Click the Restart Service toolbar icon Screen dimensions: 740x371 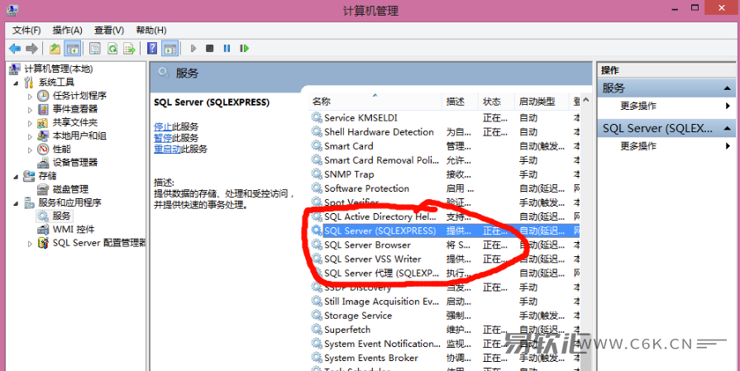point(244,48)
